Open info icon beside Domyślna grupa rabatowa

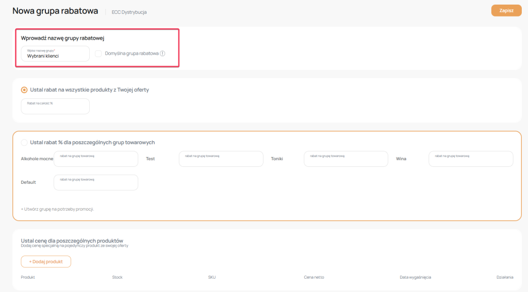click(162, 53)
